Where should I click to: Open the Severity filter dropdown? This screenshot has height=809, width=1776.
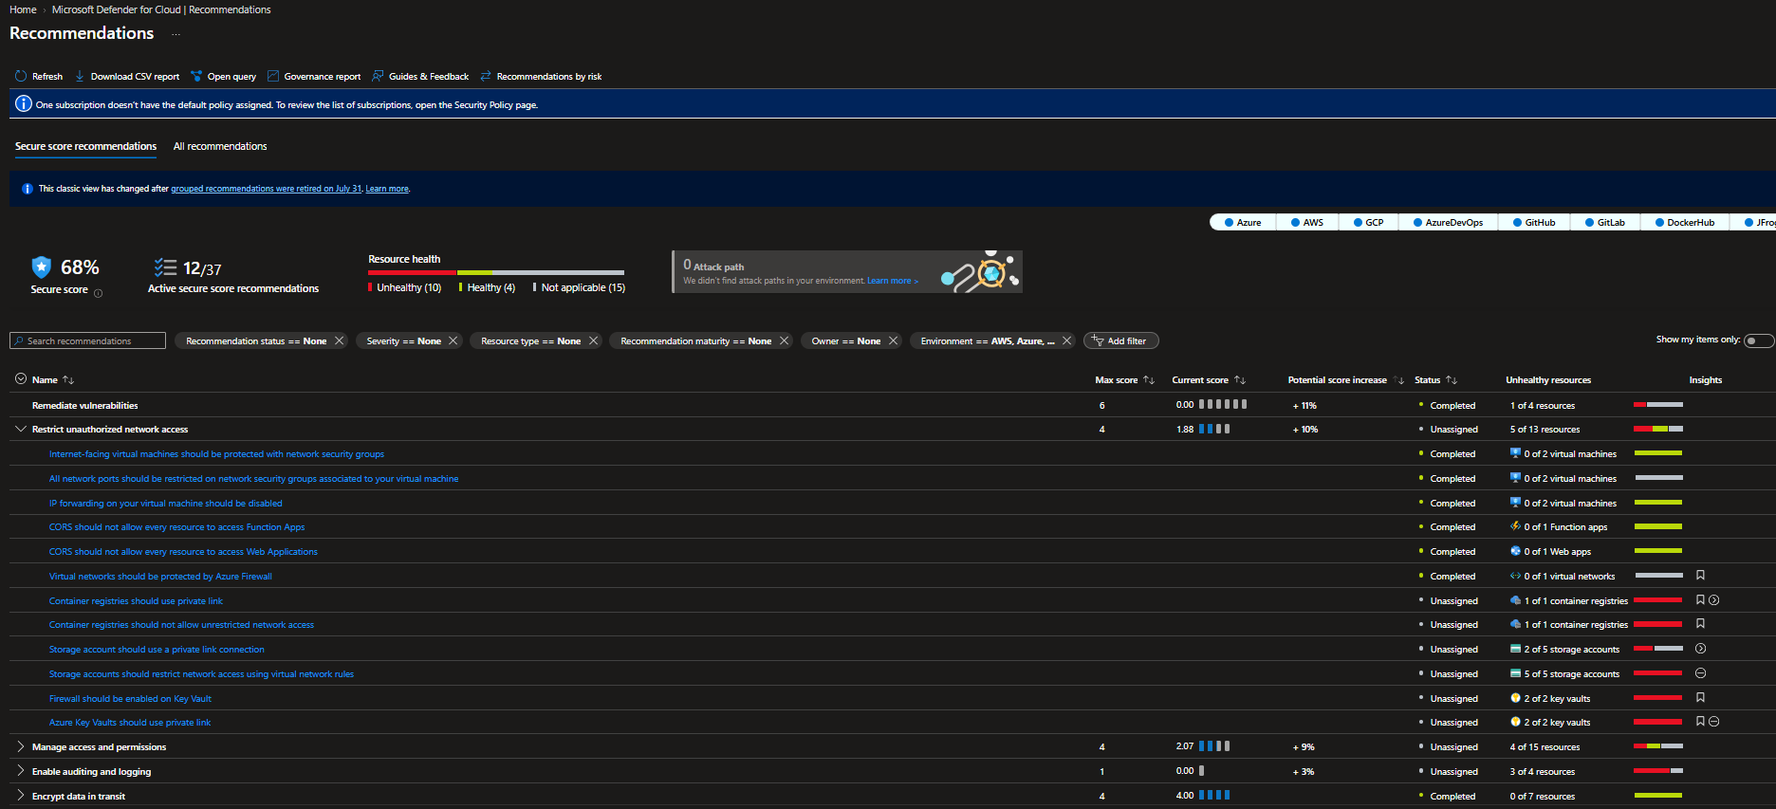click(x=403, y=340)
